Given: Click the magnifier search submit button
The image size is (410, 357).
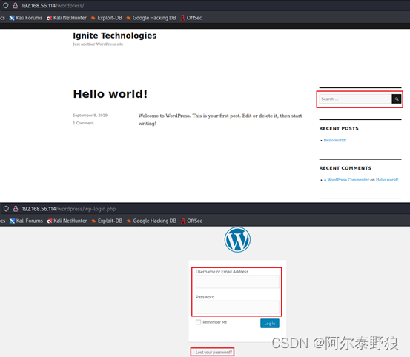Looking at the screenshot, I should tap(397, 99).
